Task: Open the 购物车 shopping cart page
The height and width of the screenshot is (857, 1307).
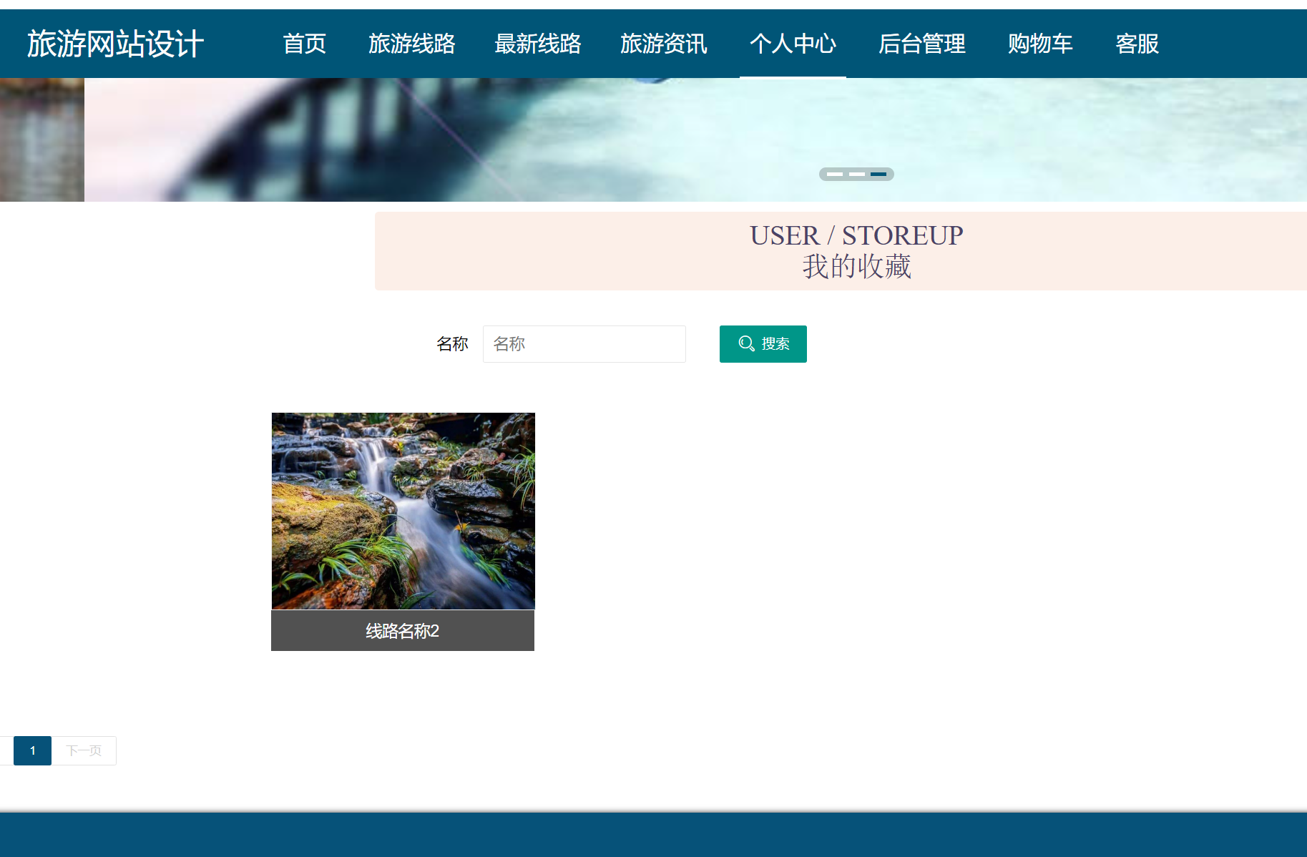Action: pyautogui.click(x=1039, y=44)
